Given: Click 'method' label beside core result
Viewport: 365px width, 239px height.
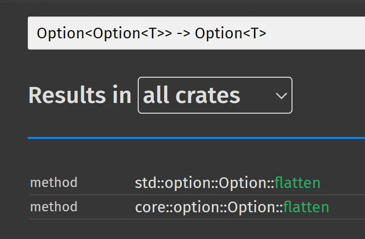Looking at the screenshot, I should click(x=54, y=207).
